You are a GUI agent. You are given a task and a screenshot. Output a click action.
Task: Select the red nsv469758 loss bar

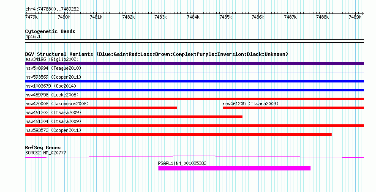(194, 99)
